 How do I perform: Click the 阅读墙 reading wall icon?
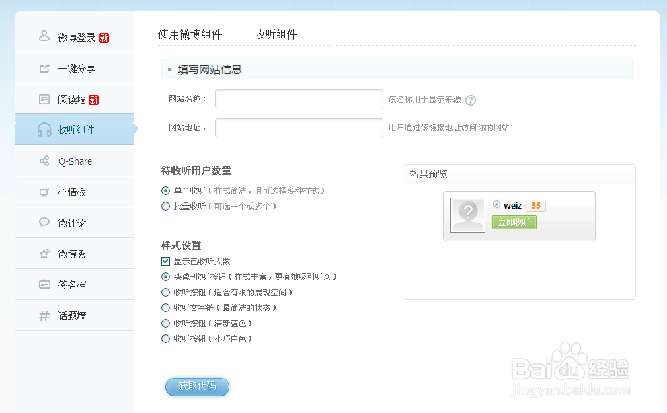click(44, 100)
